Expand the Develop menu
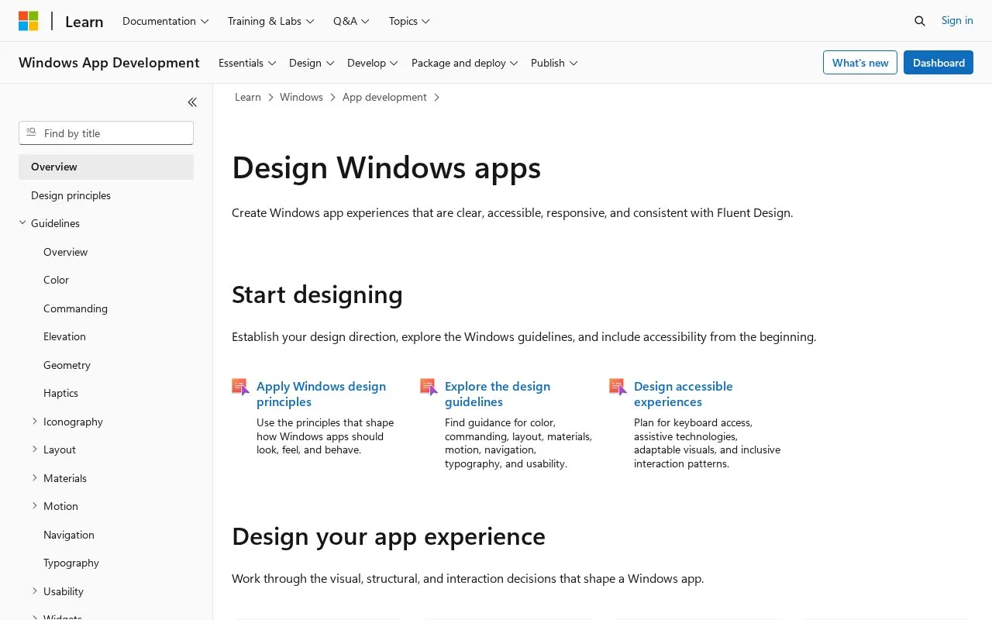This screenshot has height=620, width=992. 373,63
